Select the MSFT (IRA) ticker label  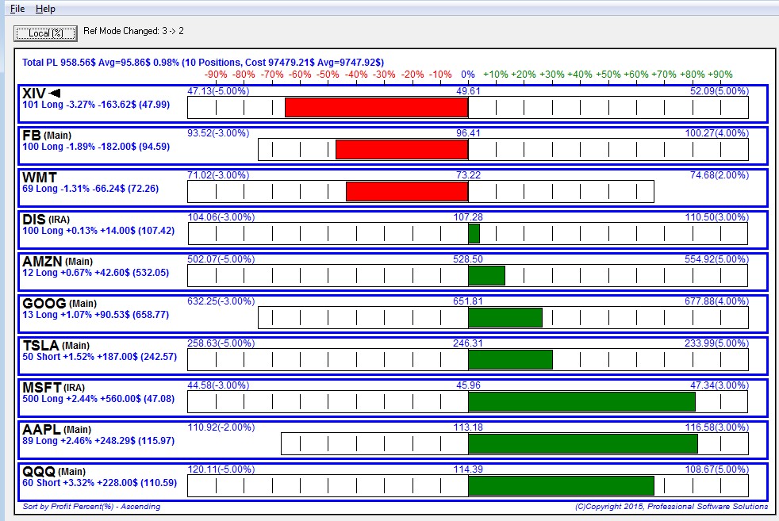[54, 387]
